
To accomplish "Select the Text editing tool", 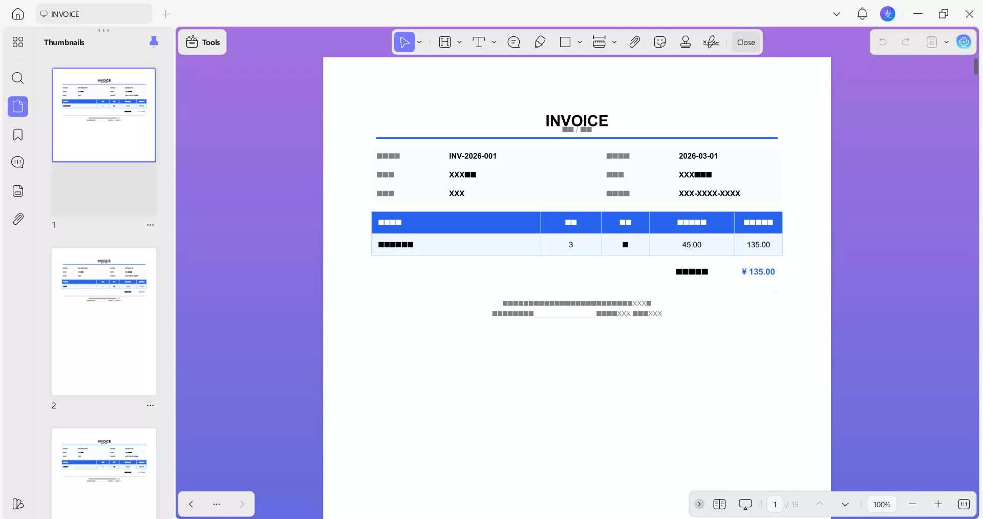I will (480, 42).
